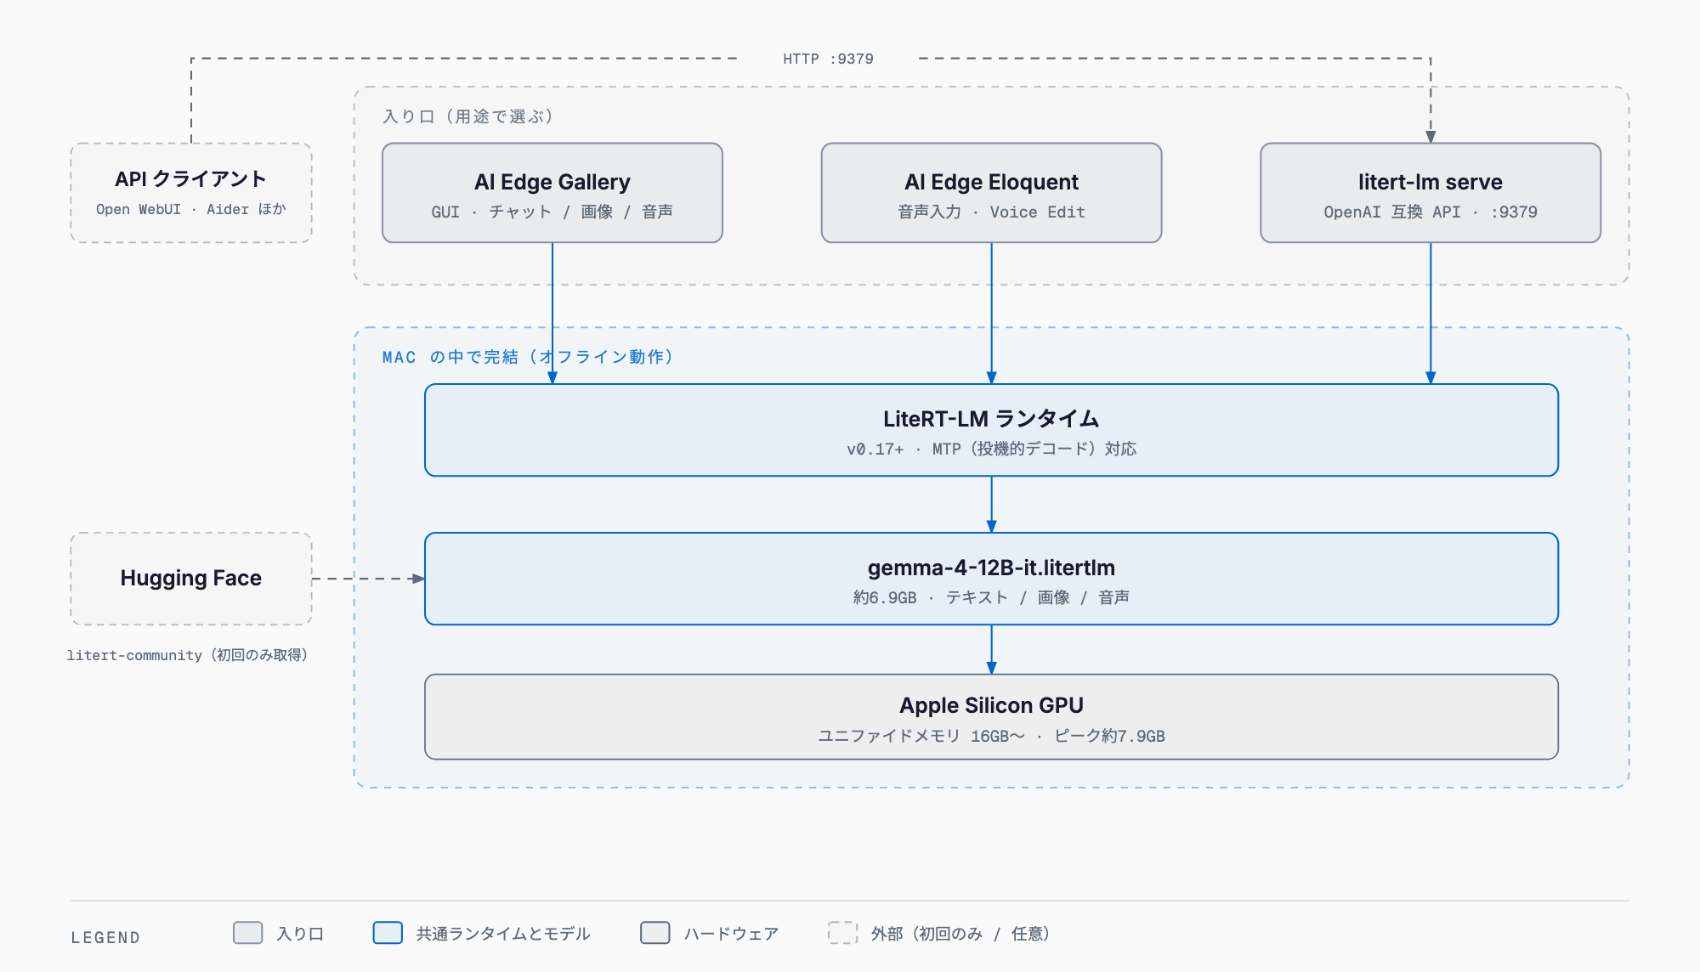Select the LiteRT-LM ランタイム block
This screenshot has width=1700, height=972.
[x=991, y=430]
